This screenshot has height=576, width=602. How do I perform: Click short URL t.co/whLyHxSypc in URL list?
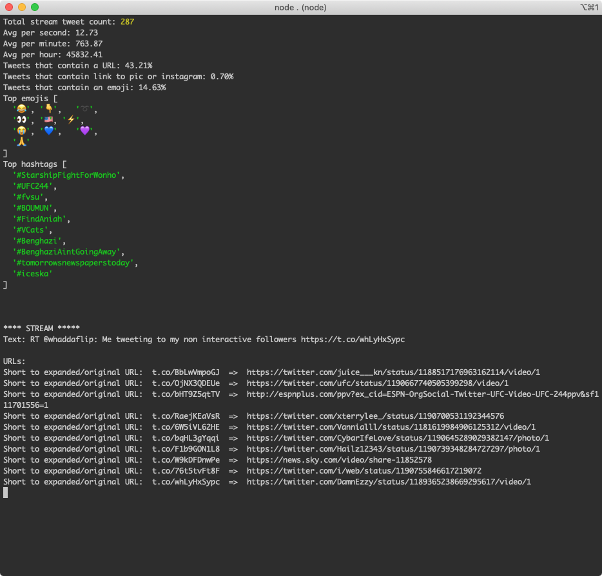click(x=186, y=481)
